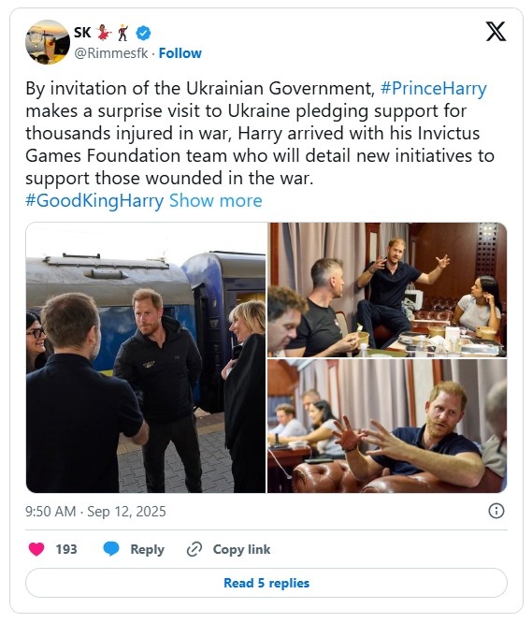Click the blue verified badge icon
The image size is (532, 623).
(143, 33)
